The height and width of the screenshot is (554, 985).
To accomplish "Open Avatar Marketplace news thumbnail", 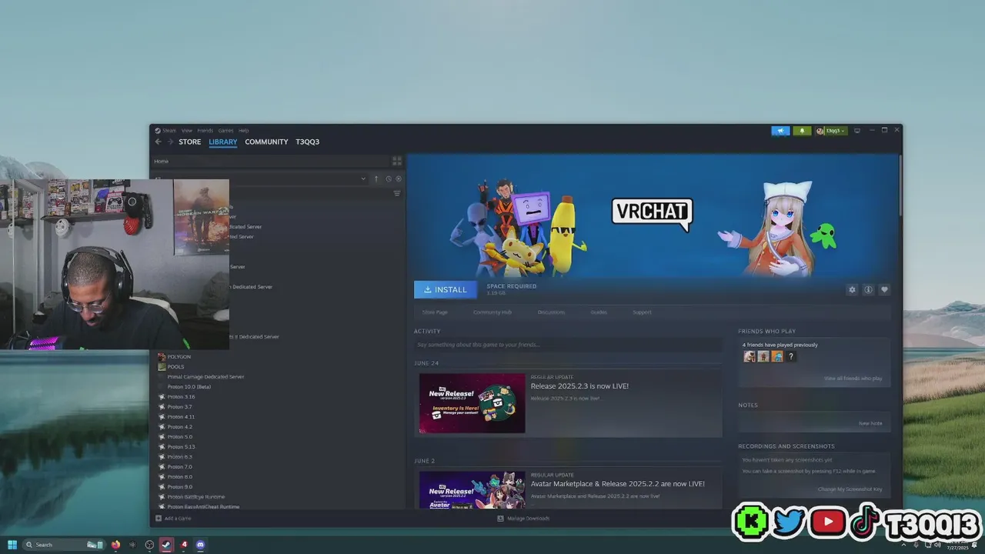I will 472,489.
